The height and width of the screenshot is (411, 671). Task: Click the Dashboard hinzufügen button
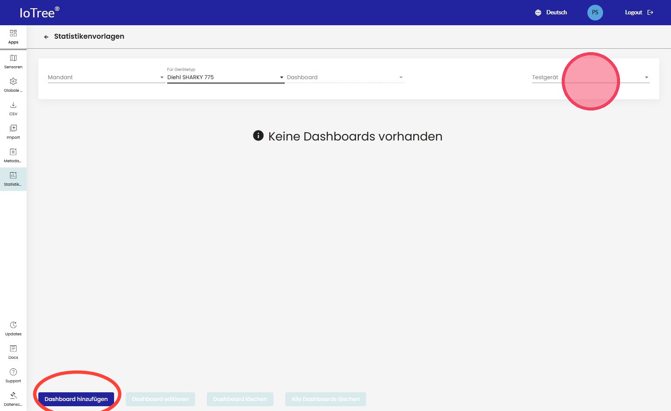tap(76, 399)
